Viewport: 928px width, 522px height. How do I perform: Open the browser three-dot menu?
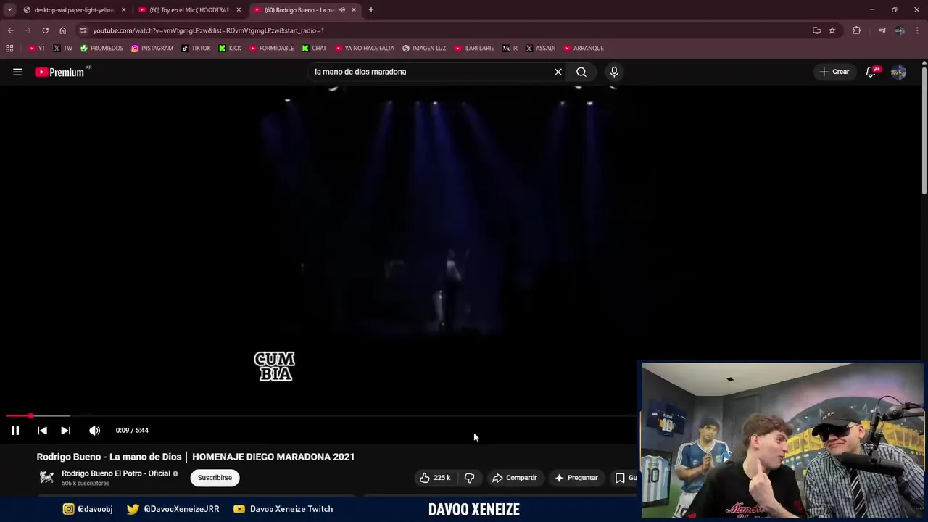[918, 30]
